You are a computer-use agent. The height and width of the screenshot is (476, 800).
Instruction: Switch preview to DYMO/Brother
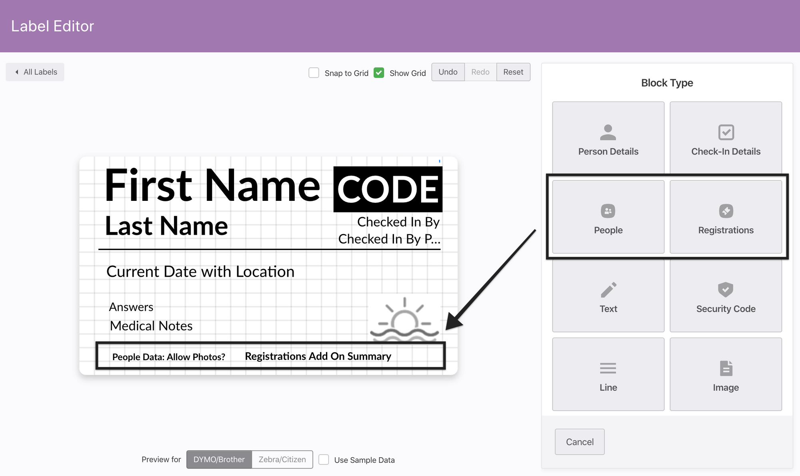point(219,460)
